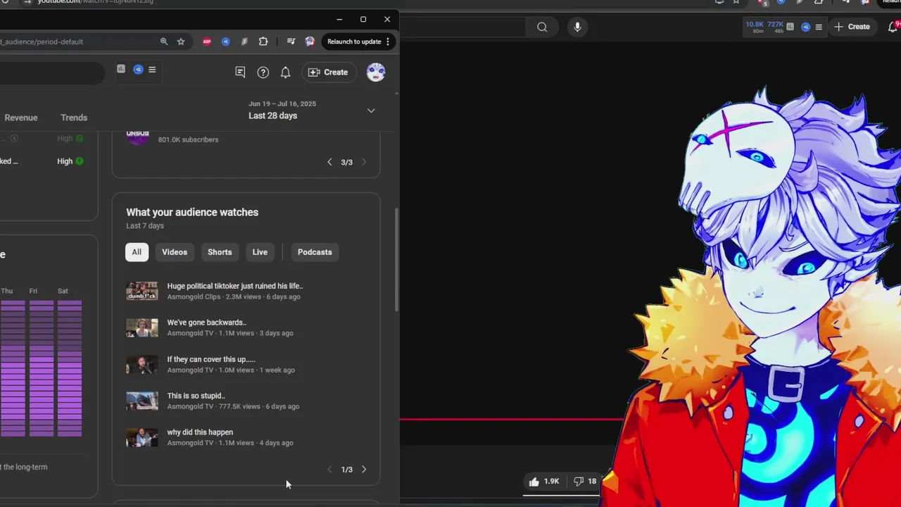Click blue vidIQ icon in YouTube window header

[806, 27]
